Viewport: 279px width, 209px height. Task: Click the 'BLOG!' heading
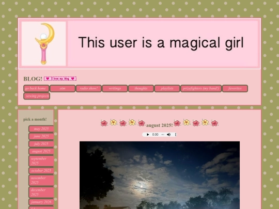pos(33,79)
